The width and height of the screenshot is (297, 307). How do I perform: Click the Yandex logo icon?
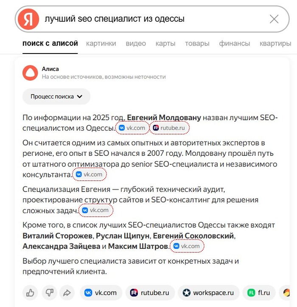29,20
